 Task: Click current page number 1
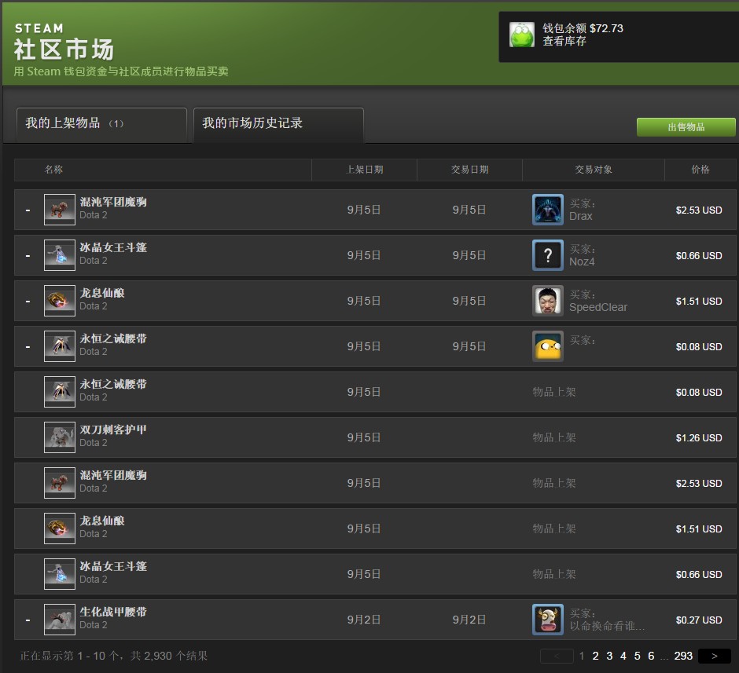click(x=582, y=656)
